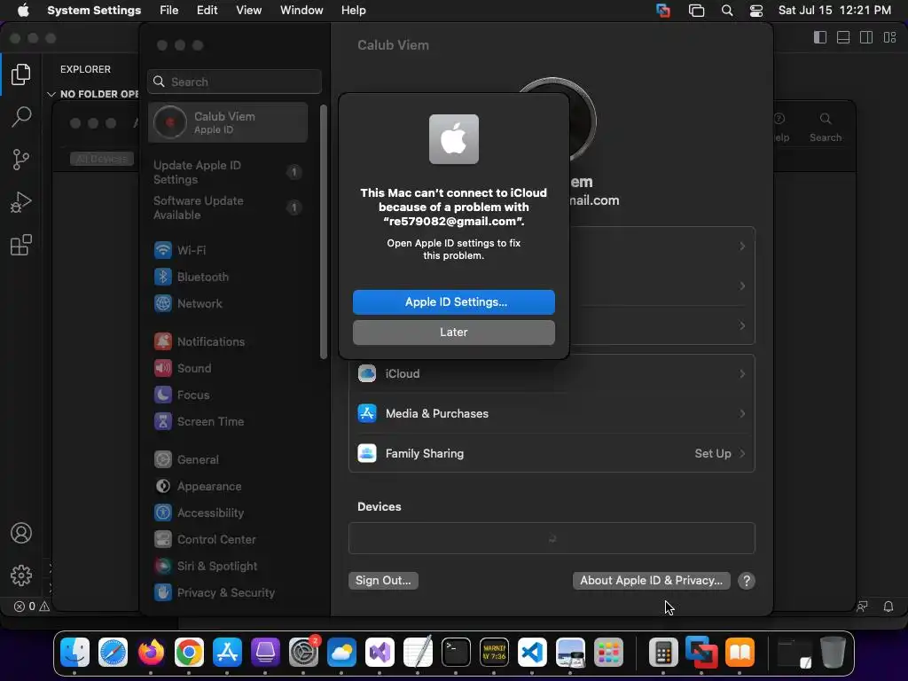Open VS Code Source Control icon
This screenshot has width=908, height=681.
(21, 160)
